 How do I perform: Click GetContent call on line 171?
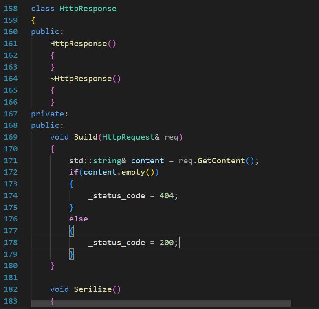click(221, 161)
